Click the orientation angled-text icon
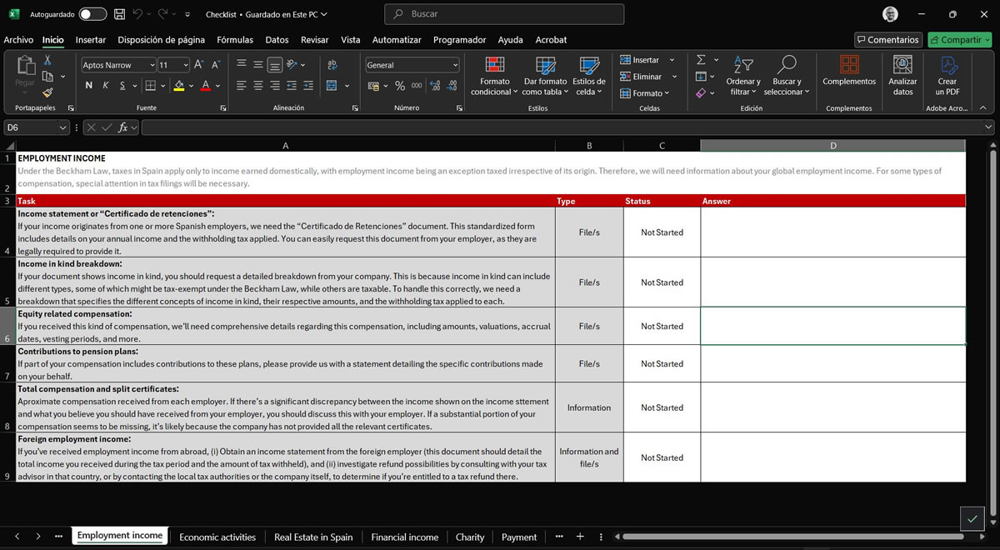 (x=292, y=65)
